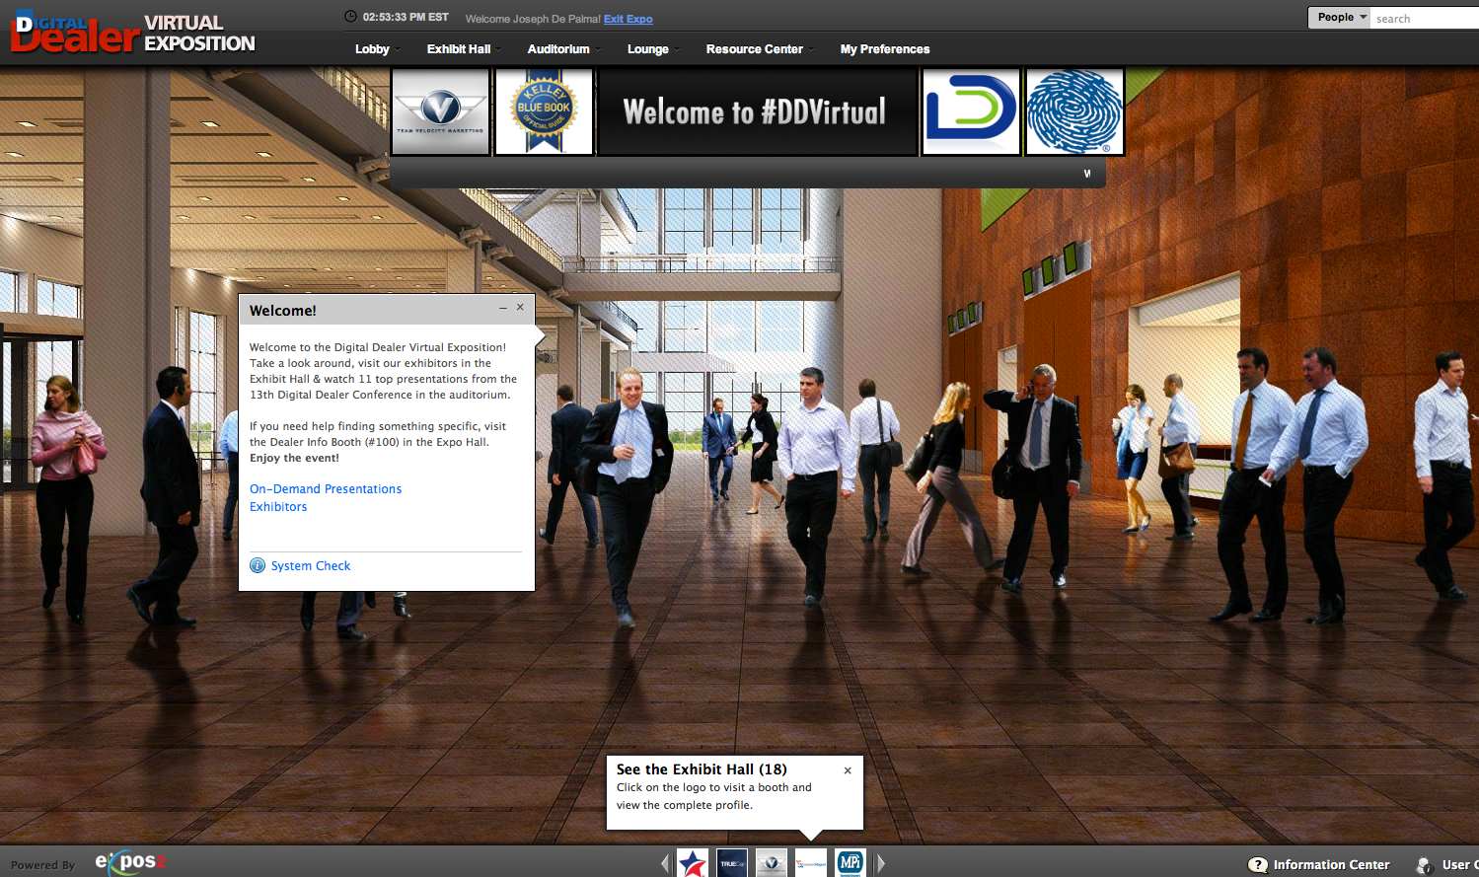Open the Resource Center menu
Viewport: 1479px width, 877px height.
pos(755,49)
